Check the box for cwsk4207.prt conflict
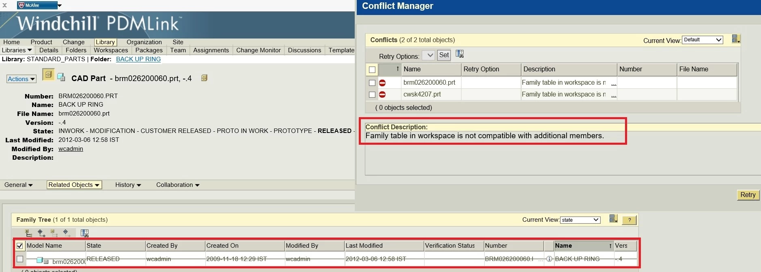This screenshot has height=272, width=761. point(372,94)
